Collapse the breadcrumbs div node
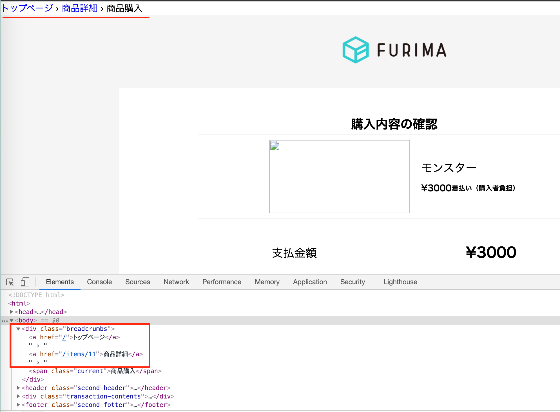560x412 pixels. coord(18,329)
